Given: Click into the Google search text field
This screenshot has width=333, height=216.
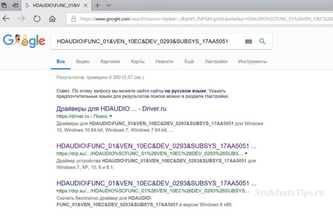Looking at the screenshot, I should [146, 41].
